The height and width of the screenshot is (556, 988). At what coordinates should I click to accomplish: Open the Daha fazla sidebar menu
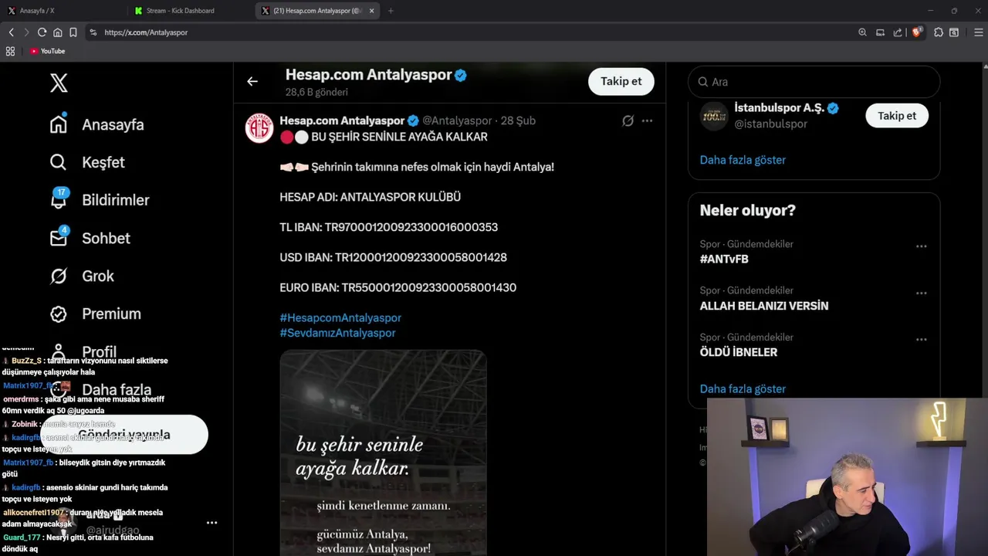[x=117, y=389]
